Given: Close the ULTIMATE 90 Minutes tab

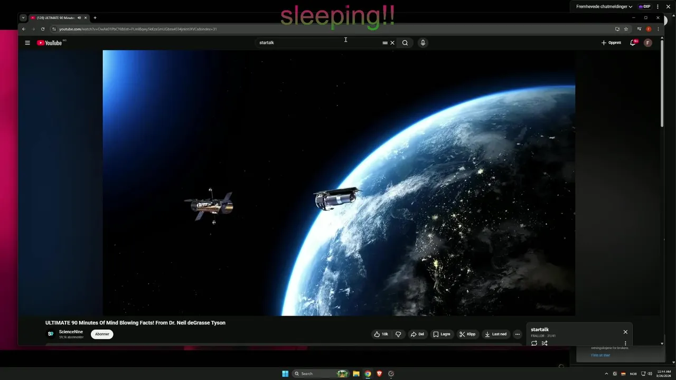Looking at the screenshot, I should [86, 18].
